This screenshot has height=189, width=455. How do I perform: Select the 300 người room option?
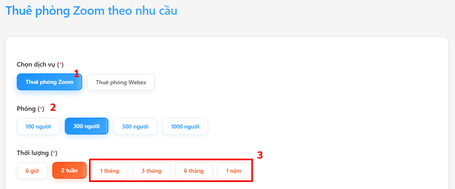[x=86, y=126]
